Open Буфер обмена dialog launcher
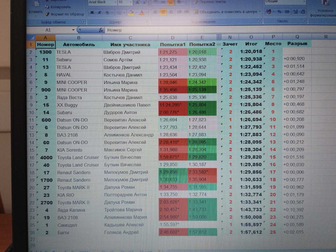Viewport: 336px width, 252px height. 83,22
